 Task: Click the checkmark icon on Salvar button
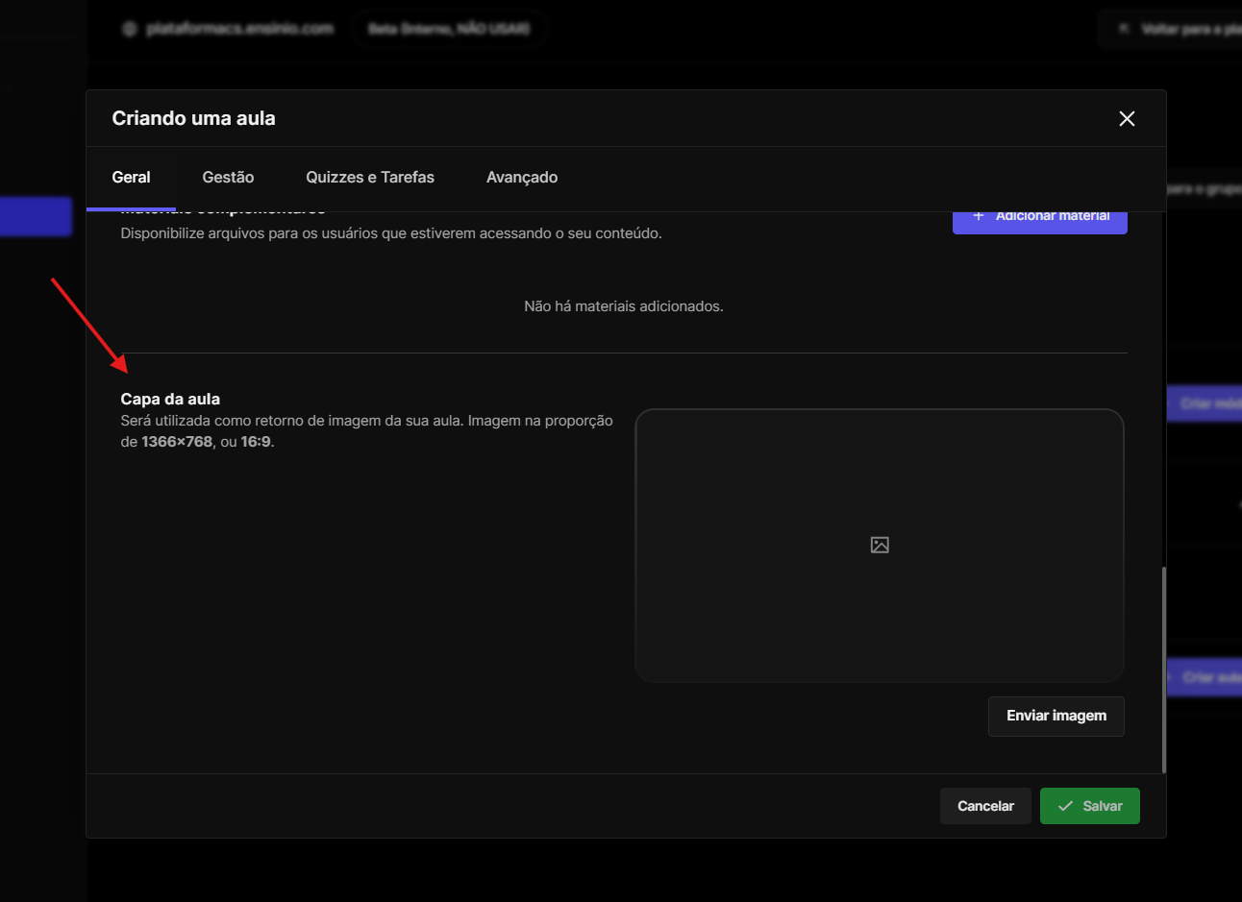pos(1065,806)
